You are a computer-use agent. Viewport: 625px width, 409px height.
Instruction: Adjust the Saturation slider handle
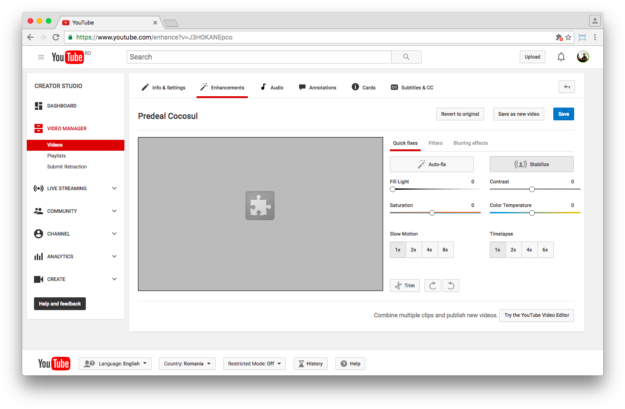(x=432, y=212)
